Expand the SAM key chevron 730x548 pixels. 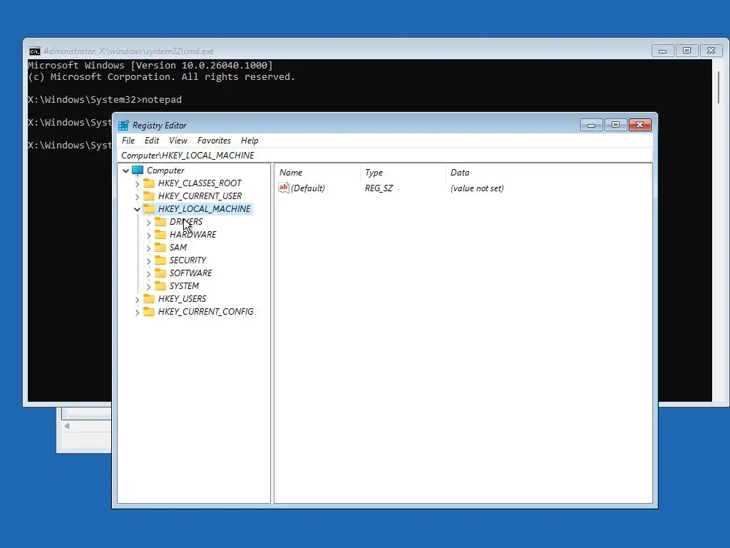pos(148,248)
